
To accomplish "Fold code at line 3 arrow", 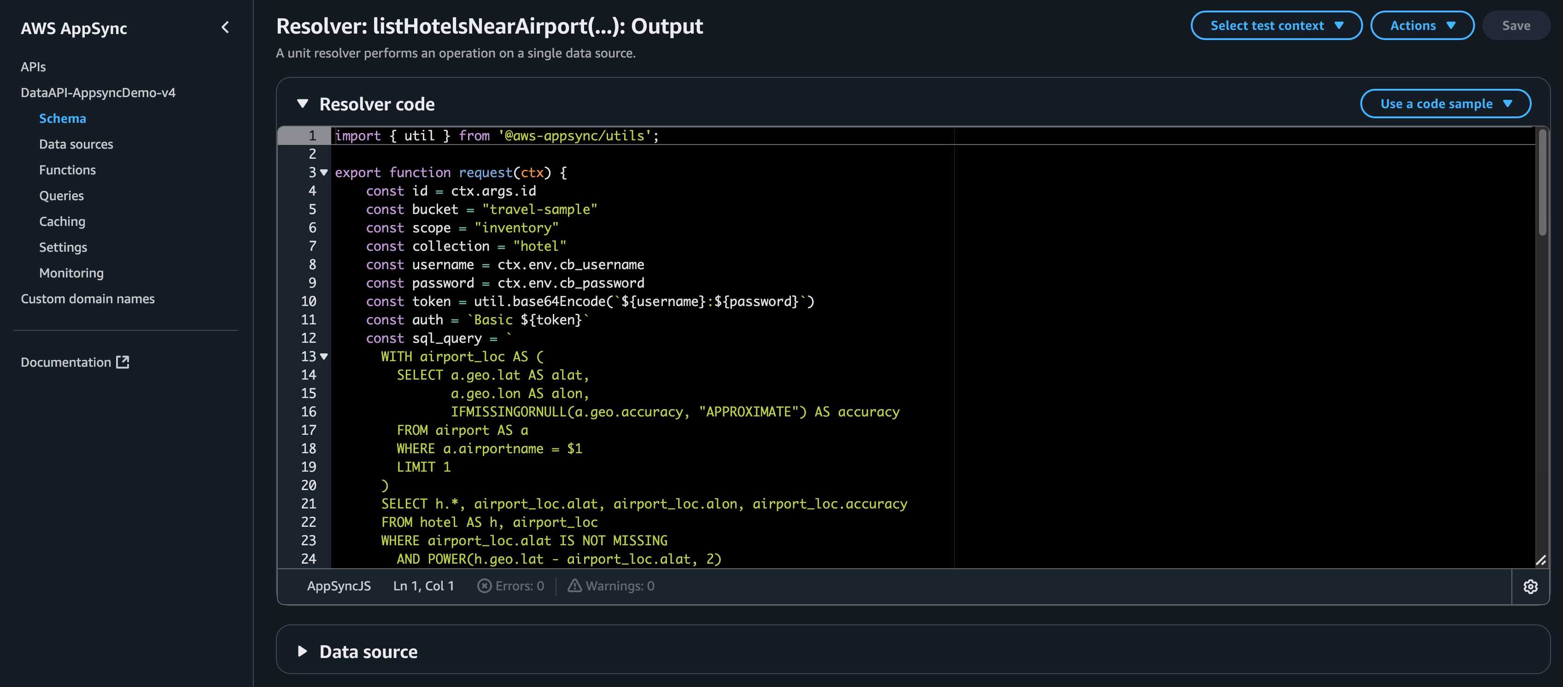I will (324, 173).
